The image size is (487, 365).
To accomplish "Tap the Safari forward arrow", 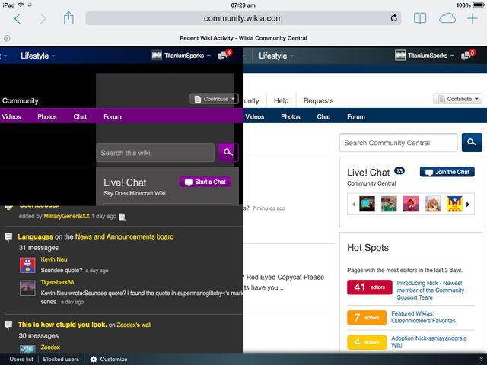I will pyautogui.click(x=43, y=19).
